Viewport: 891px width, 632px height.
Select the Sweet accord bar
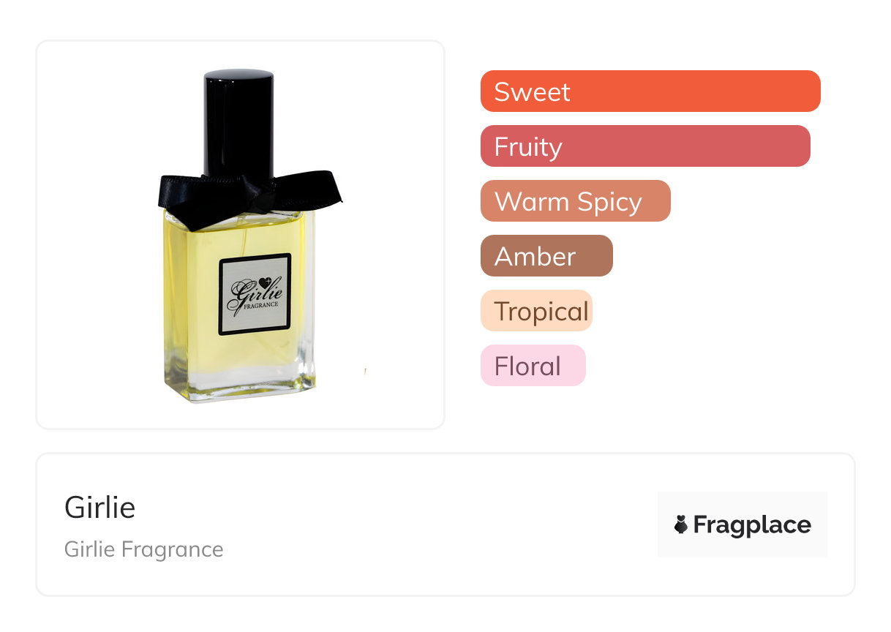click(x=650, y=91)
